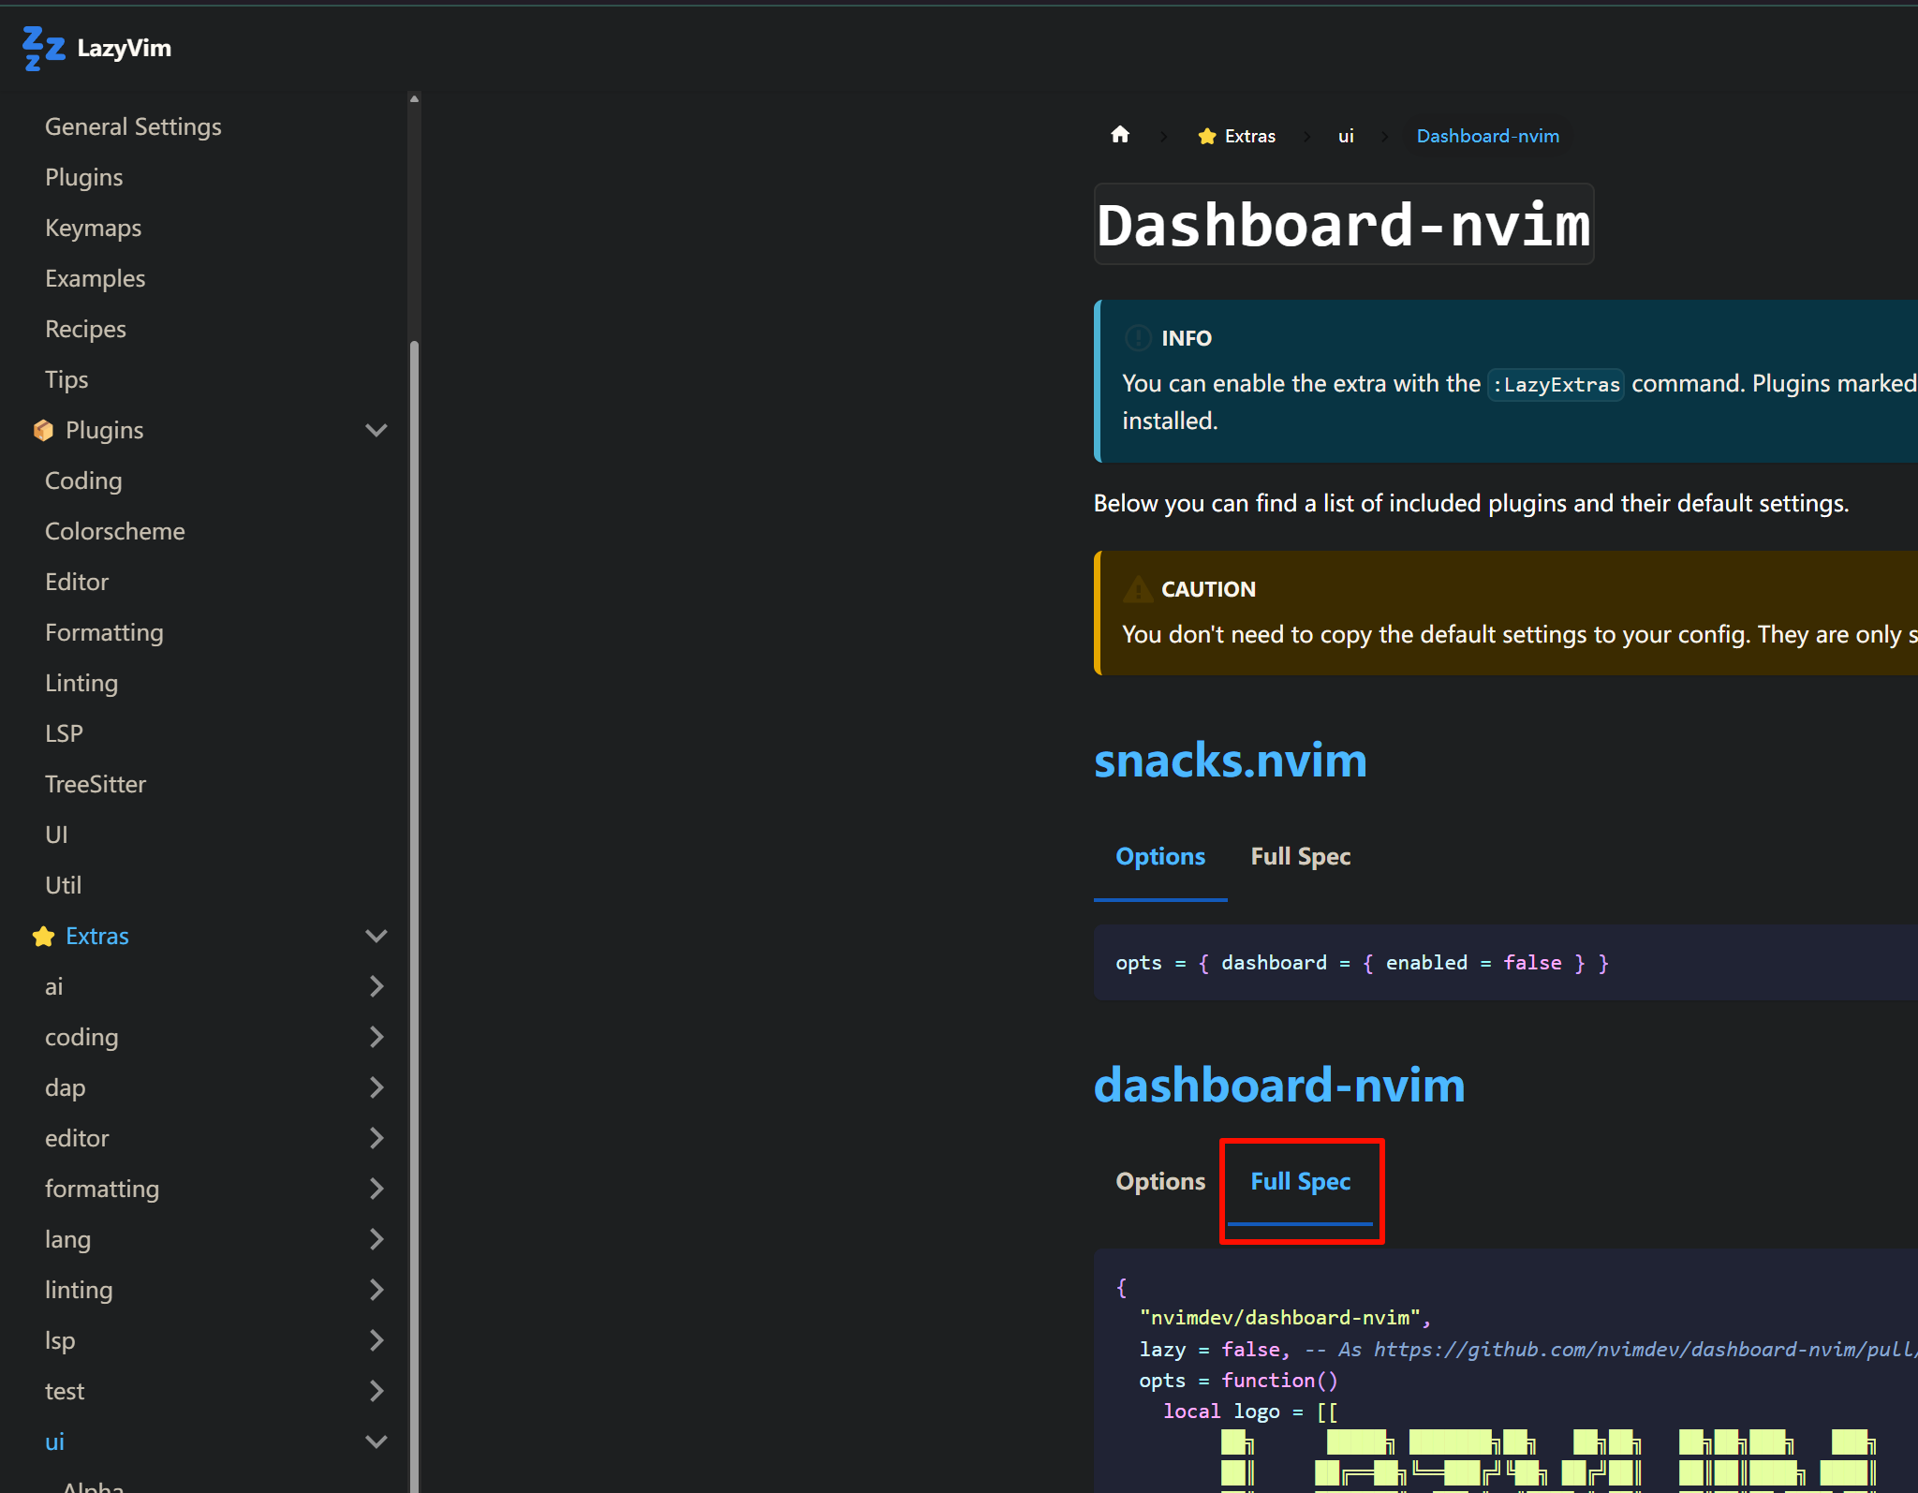Expand the editor extras chevron
The image size is (1918, 1493).
376,1138
